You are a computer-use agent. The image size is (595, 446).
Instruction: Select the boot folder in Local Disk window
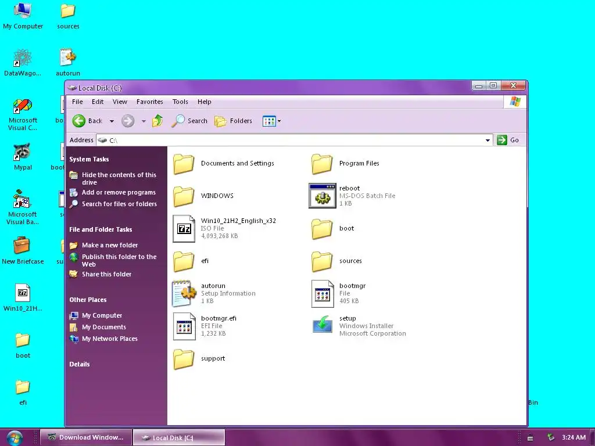[333, 229]
